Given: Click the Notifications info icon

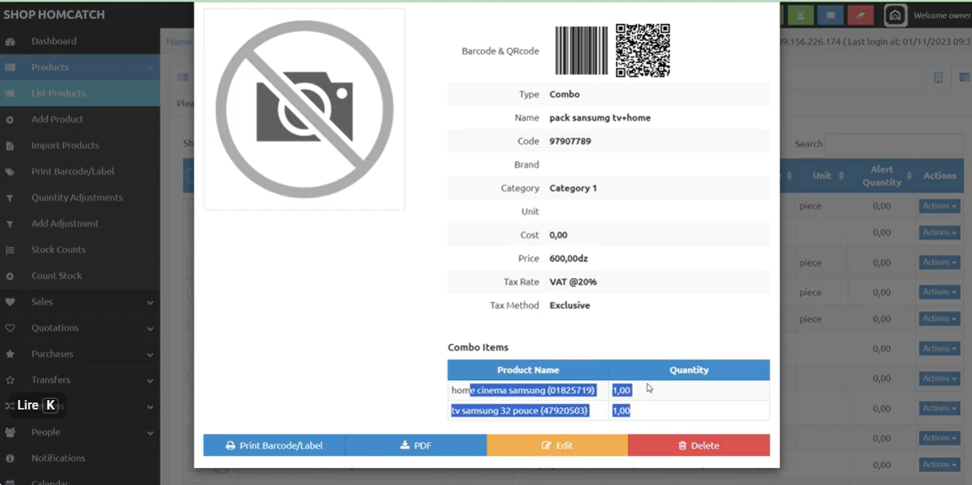Looking at the screenshot, I should tap(10, 459).
